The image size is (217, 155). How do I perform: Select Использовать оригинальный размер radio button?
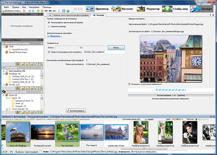tap(49, 23)
